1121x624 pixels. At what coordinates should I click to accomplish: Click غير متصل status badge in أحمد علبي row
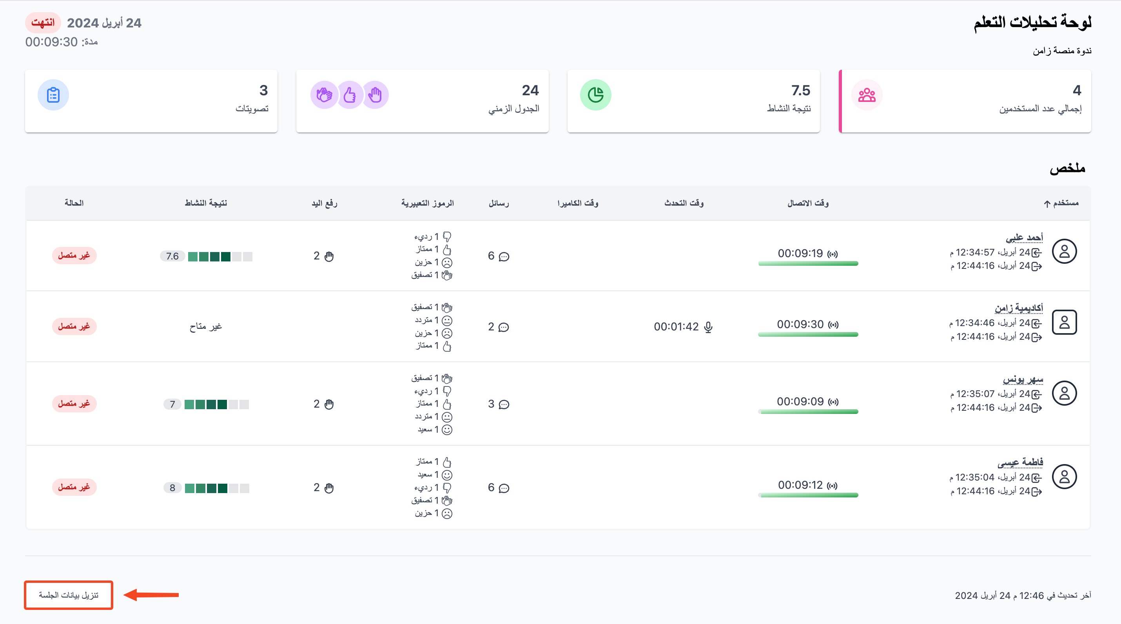coord(74,256)
